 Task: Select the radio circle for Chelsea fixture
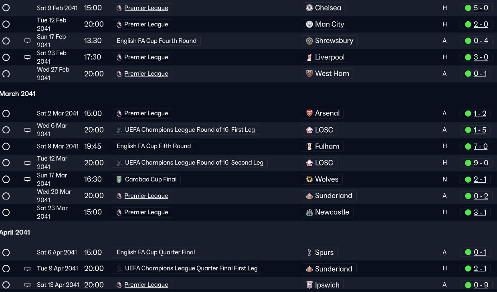[x=6, y=8]
